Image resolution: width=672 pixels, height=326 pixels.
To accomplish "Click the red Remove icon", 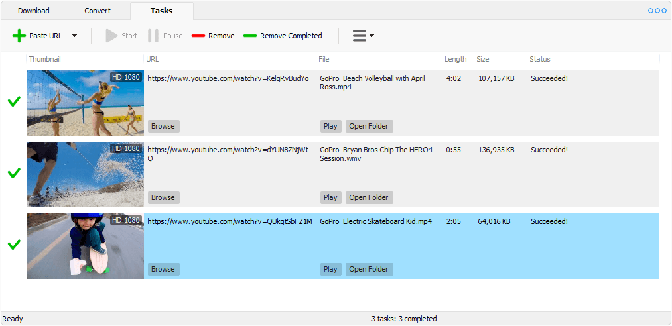I will (198, 36).
